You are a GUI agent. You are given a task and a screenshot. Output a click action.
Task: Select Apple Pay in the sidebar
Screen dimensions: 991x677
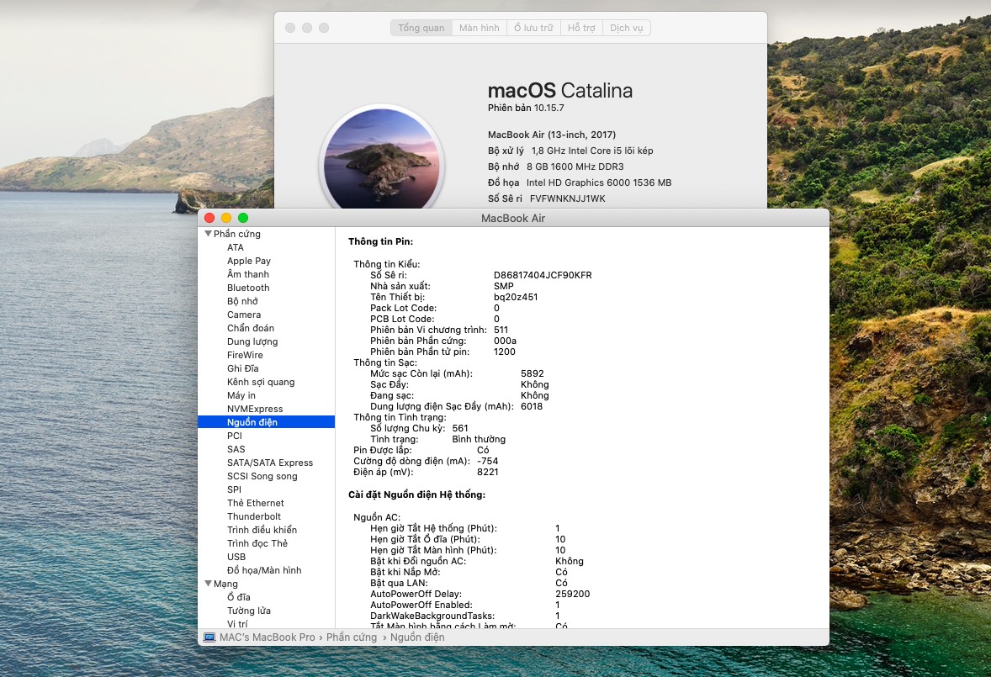[x=249, y=261]
